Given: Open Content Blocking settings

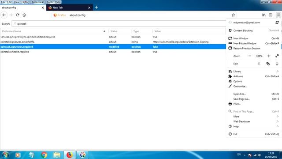Looking at the screenshot, I should click(254, 30).
